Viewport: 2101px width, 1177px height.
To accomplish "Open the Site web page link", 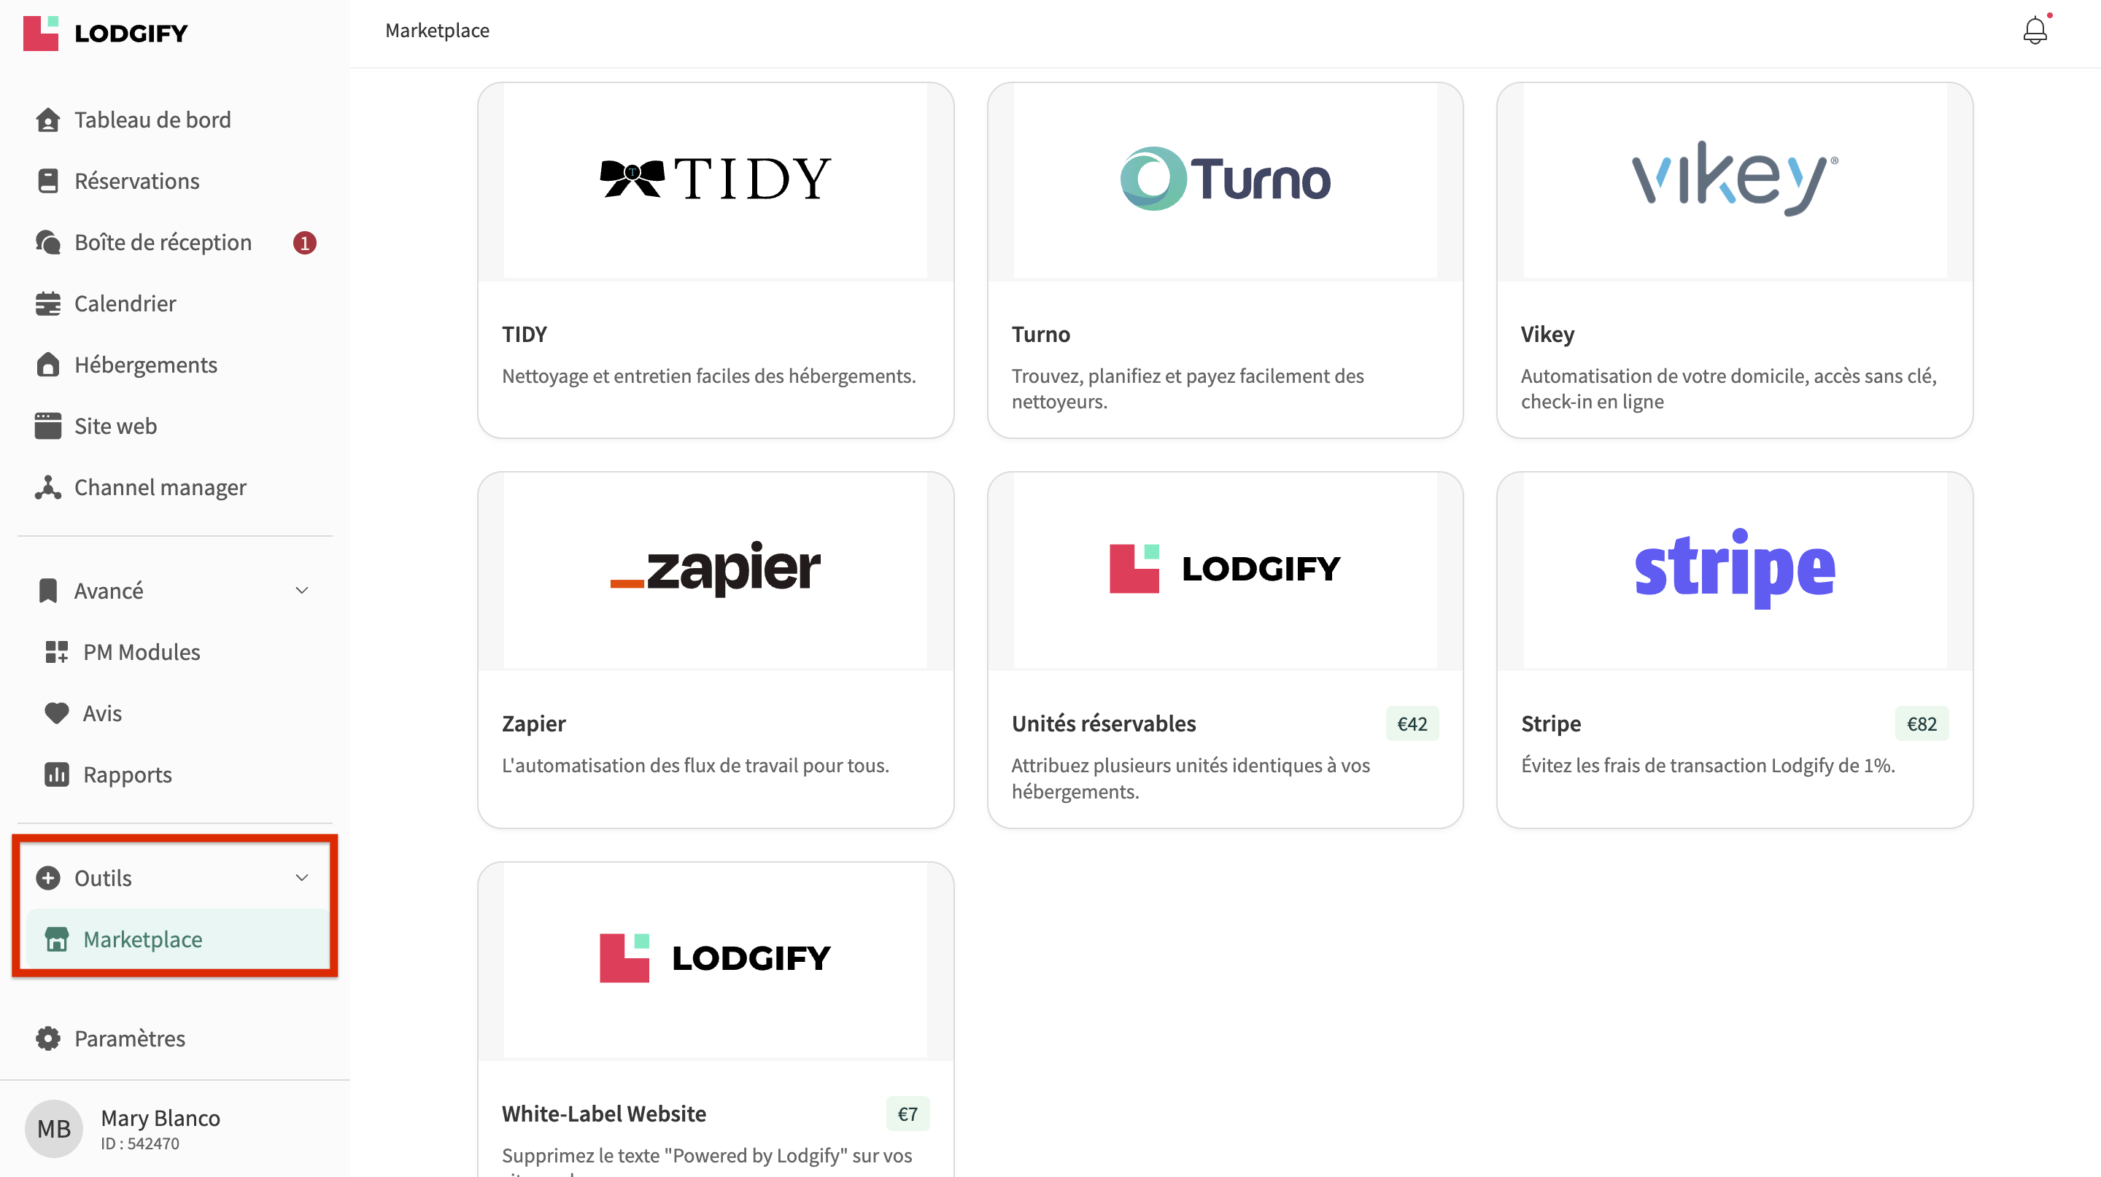I will (115, 425).
